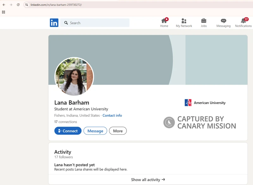Click 'Student at American University' headline
This screenshot has height=185, width=253.
(x=81, y=109)
